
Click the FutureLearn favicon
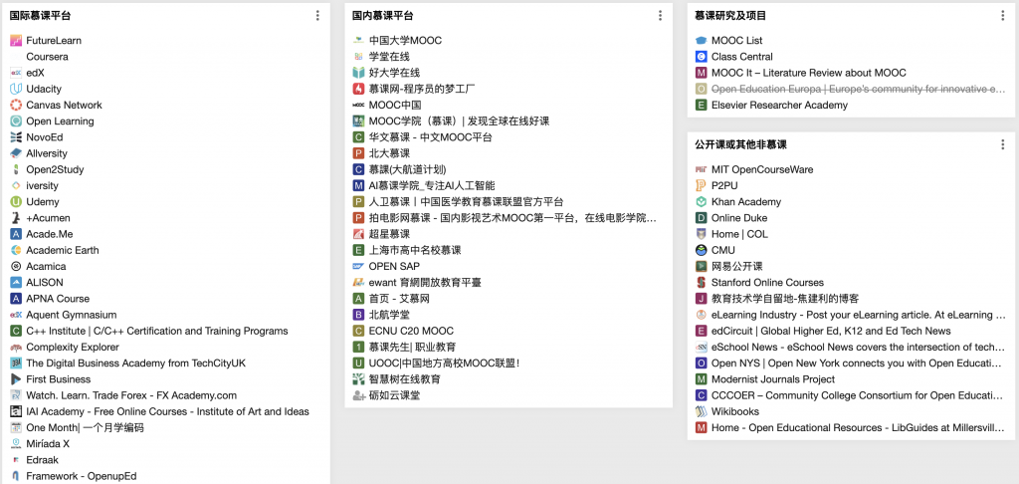[16, 40]
